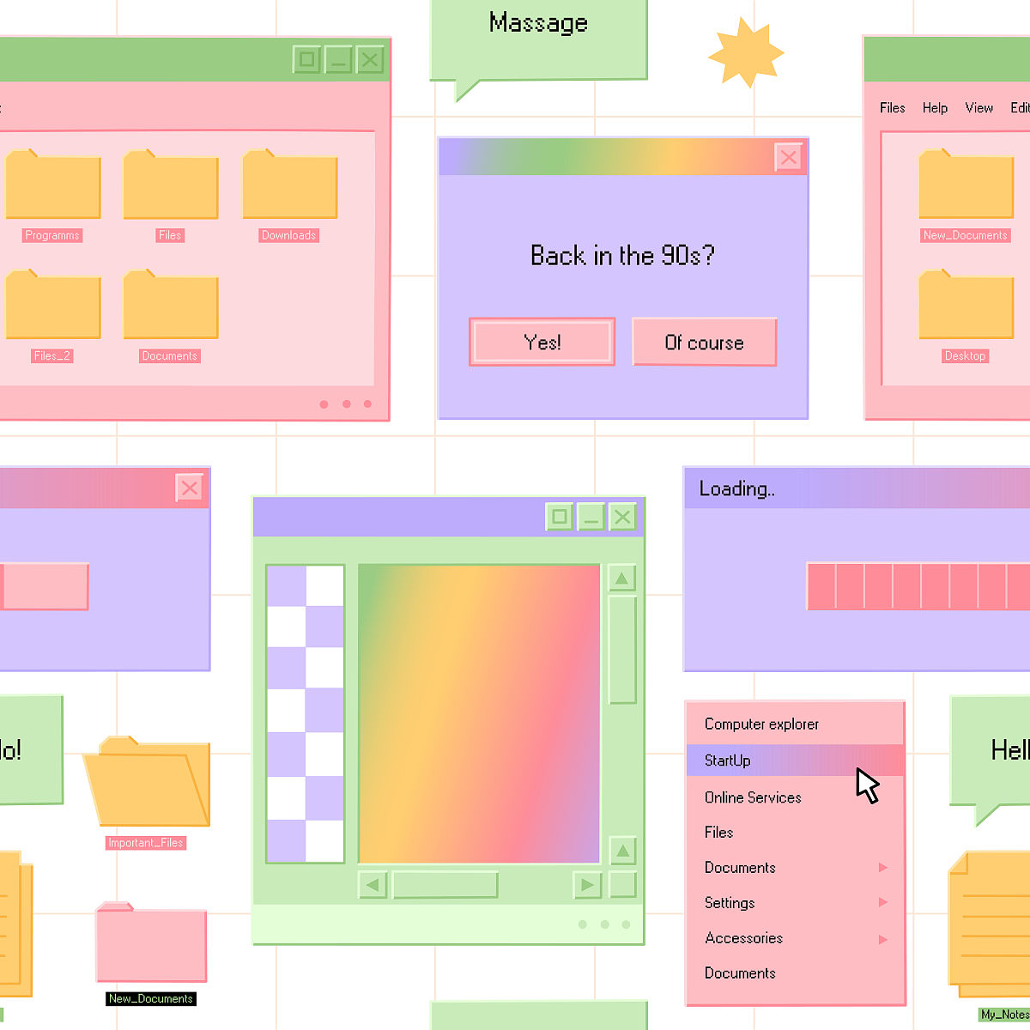The image size is (1030, 1030).
Task: Open the Programms folder
Action: pyautogui.click(x=53, y=185)
